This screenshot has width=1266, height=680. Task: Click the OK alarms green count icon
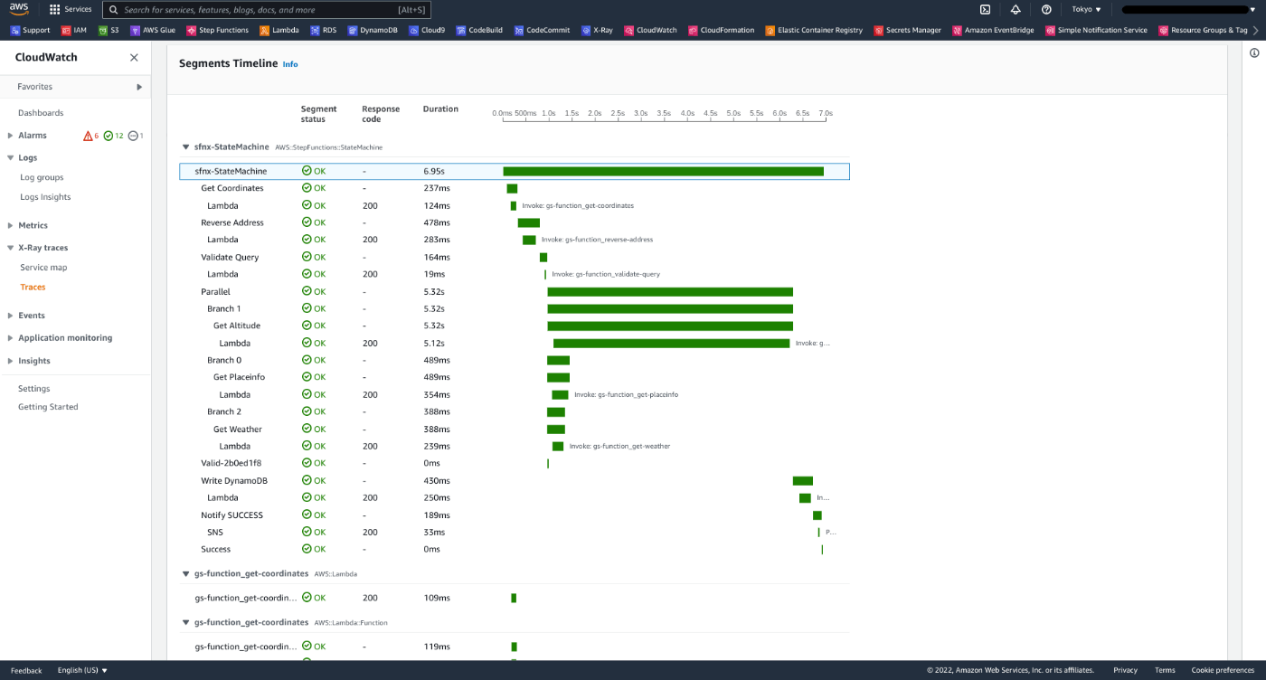(109, 136)
